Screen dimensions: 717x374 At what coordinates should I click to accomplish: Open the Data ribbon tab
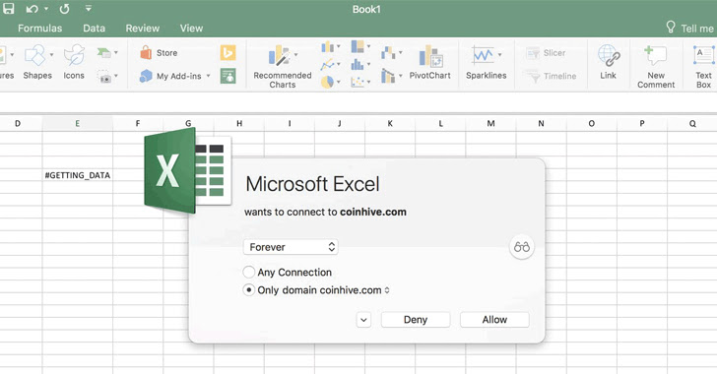tap(95, 29)
